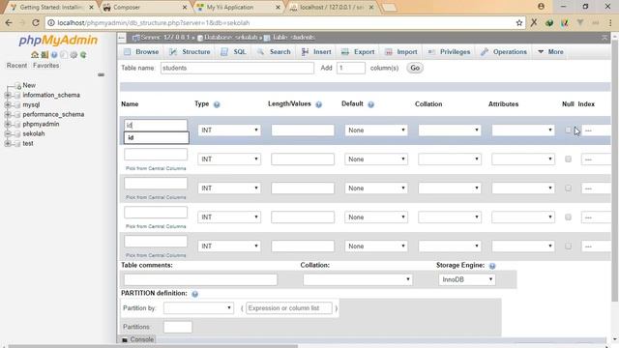Click Favorites in navigation panel
619x348 pixels.
click(45, 66)
